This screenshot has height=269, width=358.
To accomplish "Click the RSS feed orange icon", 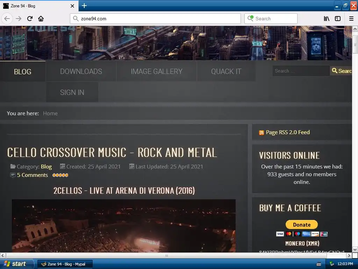I will (x=262, y=133).
